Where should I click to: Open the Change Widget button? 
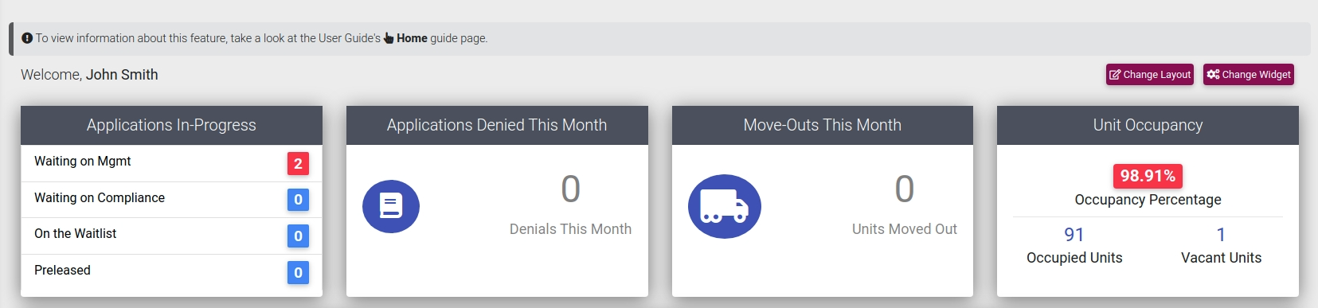1248,74
